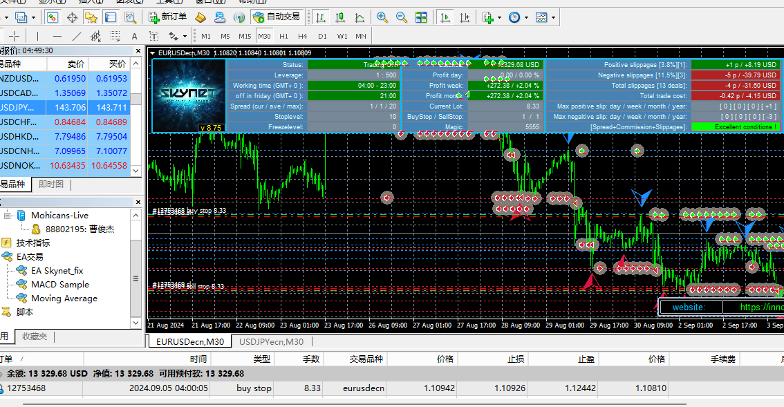
Task: Open the Periods dropdown arrow
Action: (526, 17)
